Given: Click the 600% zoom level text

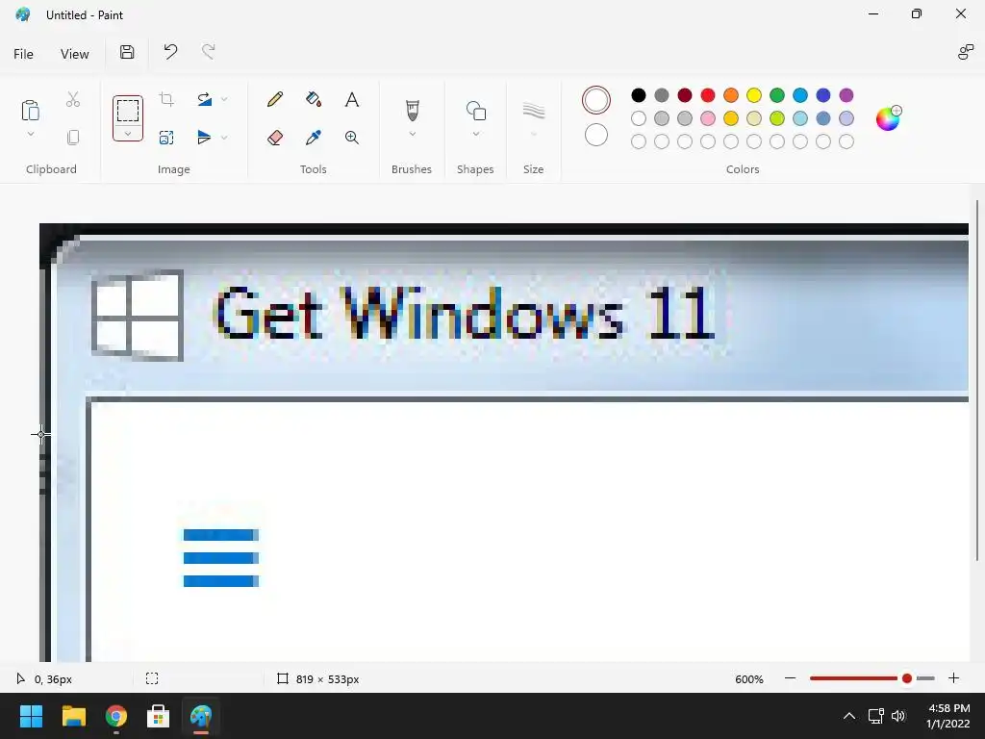Looking at the screenshot, I should [748, 679].
